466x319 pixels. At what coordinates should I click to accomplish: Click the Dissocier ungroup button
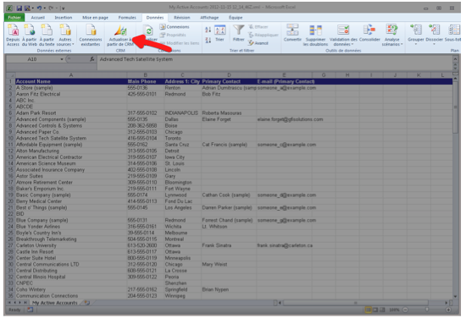434,35
